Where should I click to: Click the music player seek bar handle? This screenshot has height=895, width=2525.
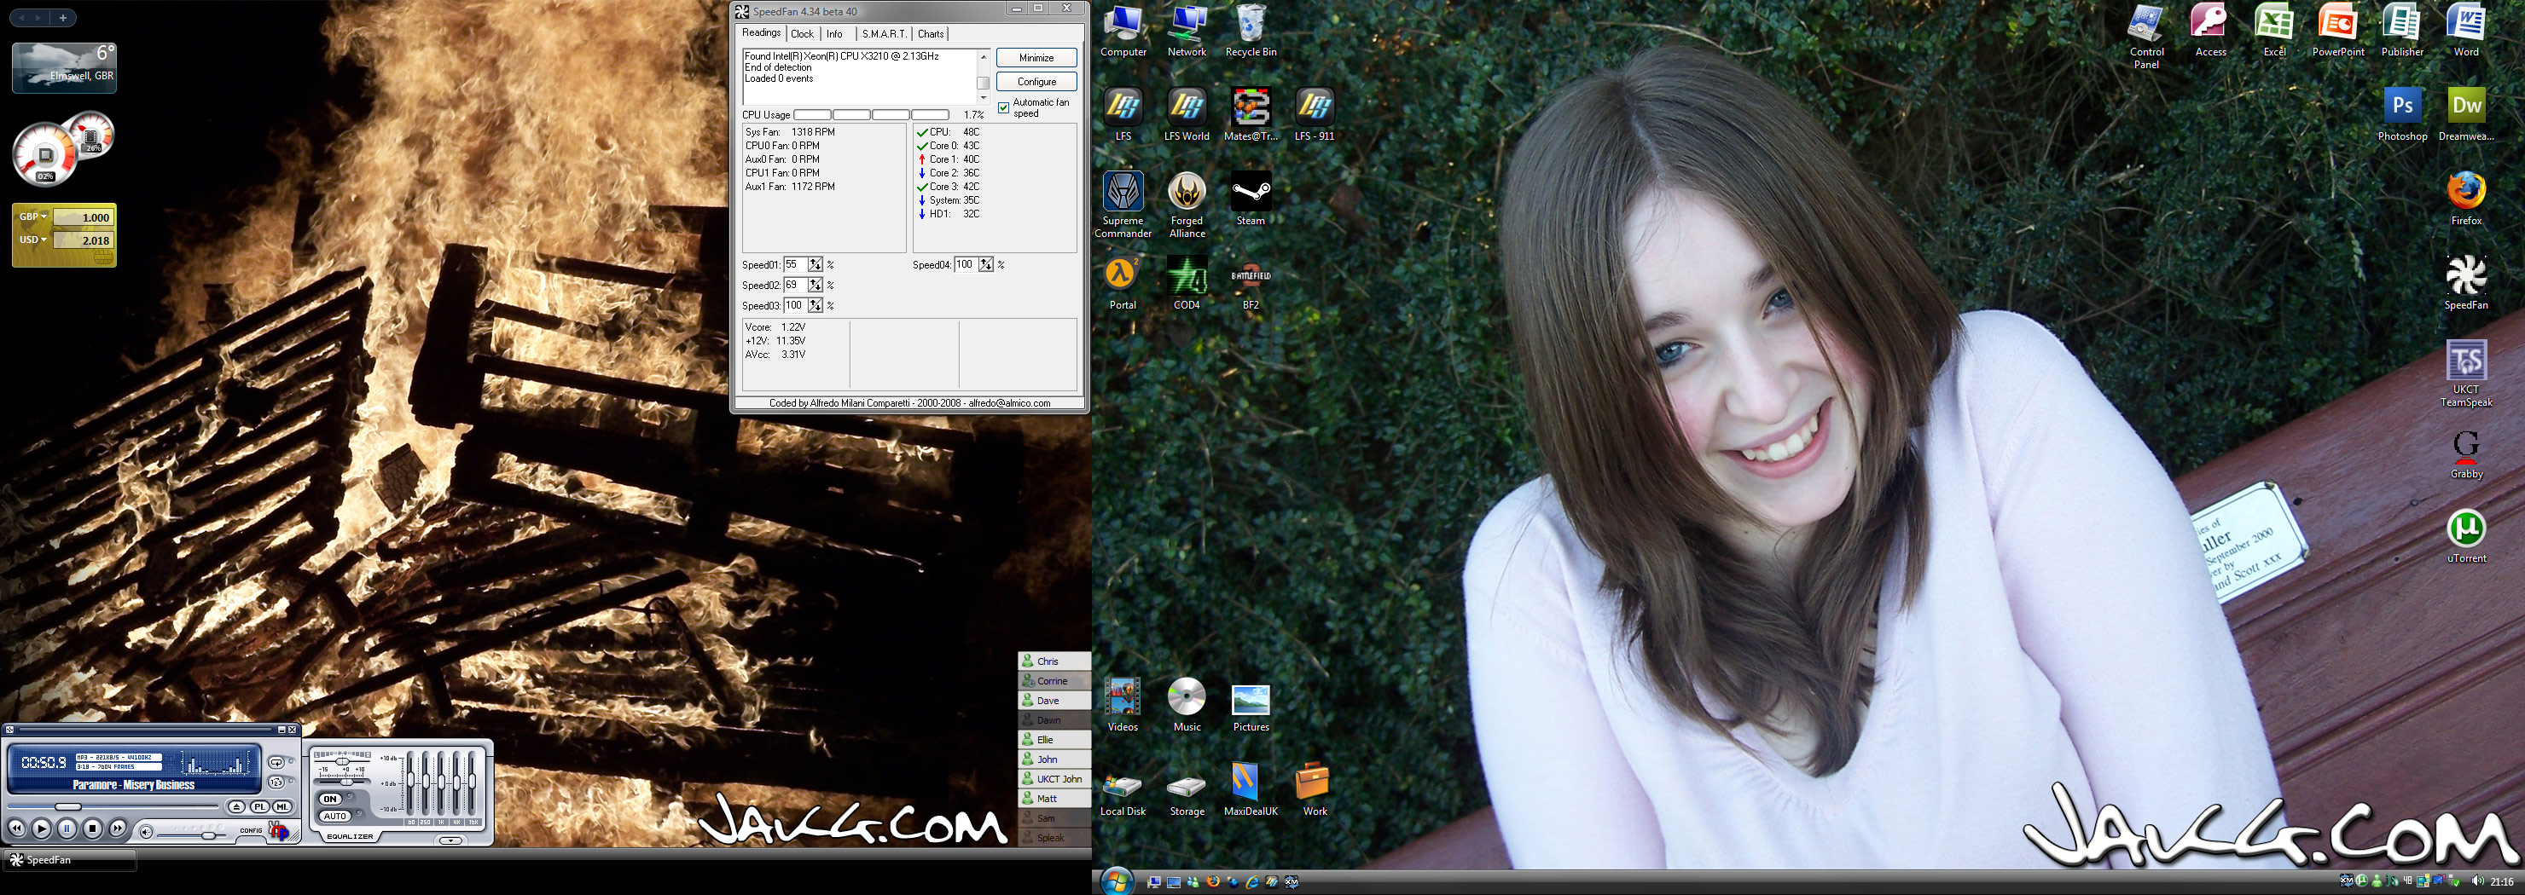click(x=67, y=807)
